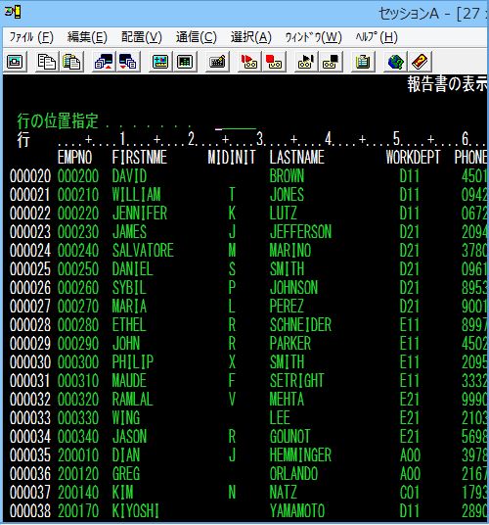This screenshot has height=525, width=489.
Task: Click first name RAMLAL
Action: click(133, 399)
